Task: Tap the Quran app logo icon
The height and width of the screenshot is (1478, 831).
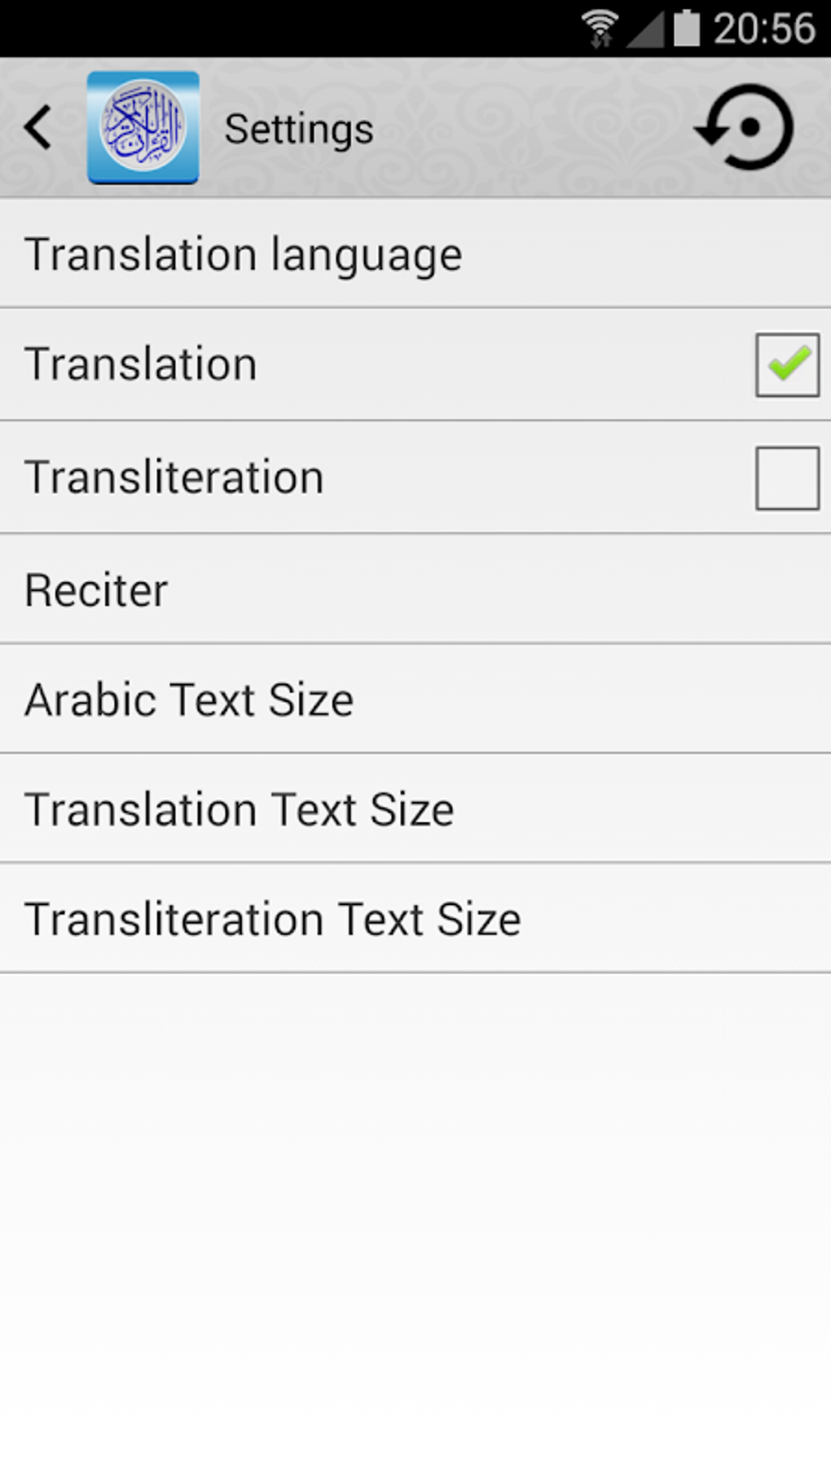Action: click(x=143, y=128)
